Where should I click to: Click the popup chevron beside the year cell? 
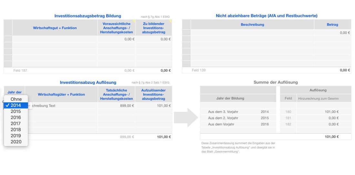click(29, 106)
